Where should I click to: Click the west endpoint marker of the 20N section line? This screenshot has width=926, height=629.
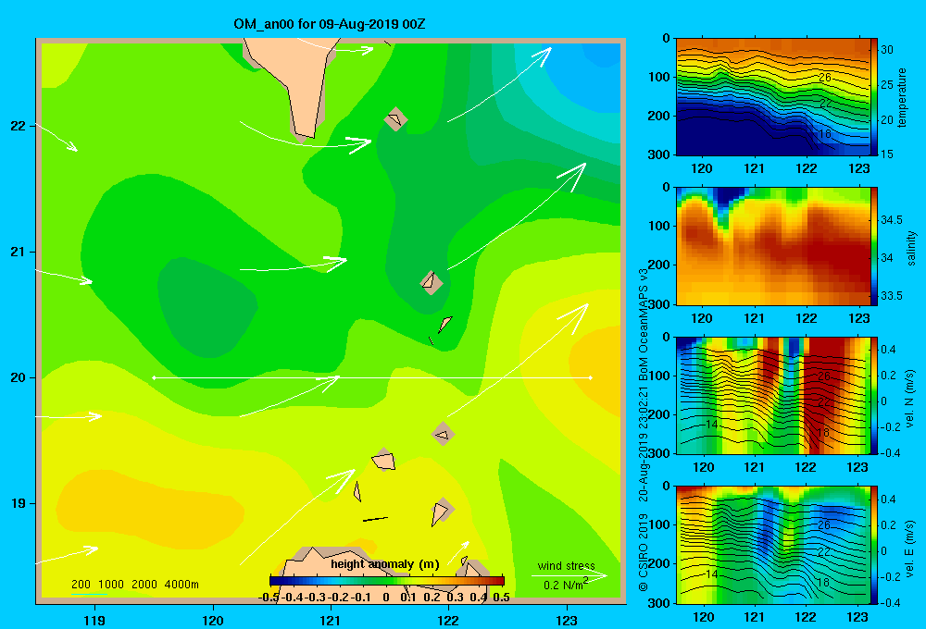tap(154, 377)
